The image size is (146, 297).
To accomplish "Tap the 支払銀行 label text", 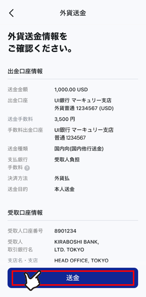I will pyautogui.click(x=18, y=160).
